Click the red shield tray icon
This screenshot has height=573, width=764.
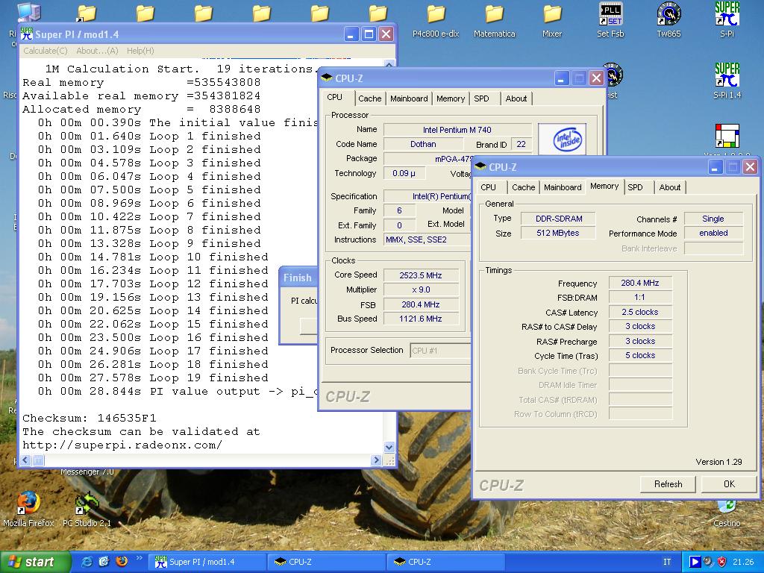pyautogui.click(x=722, y=562)
